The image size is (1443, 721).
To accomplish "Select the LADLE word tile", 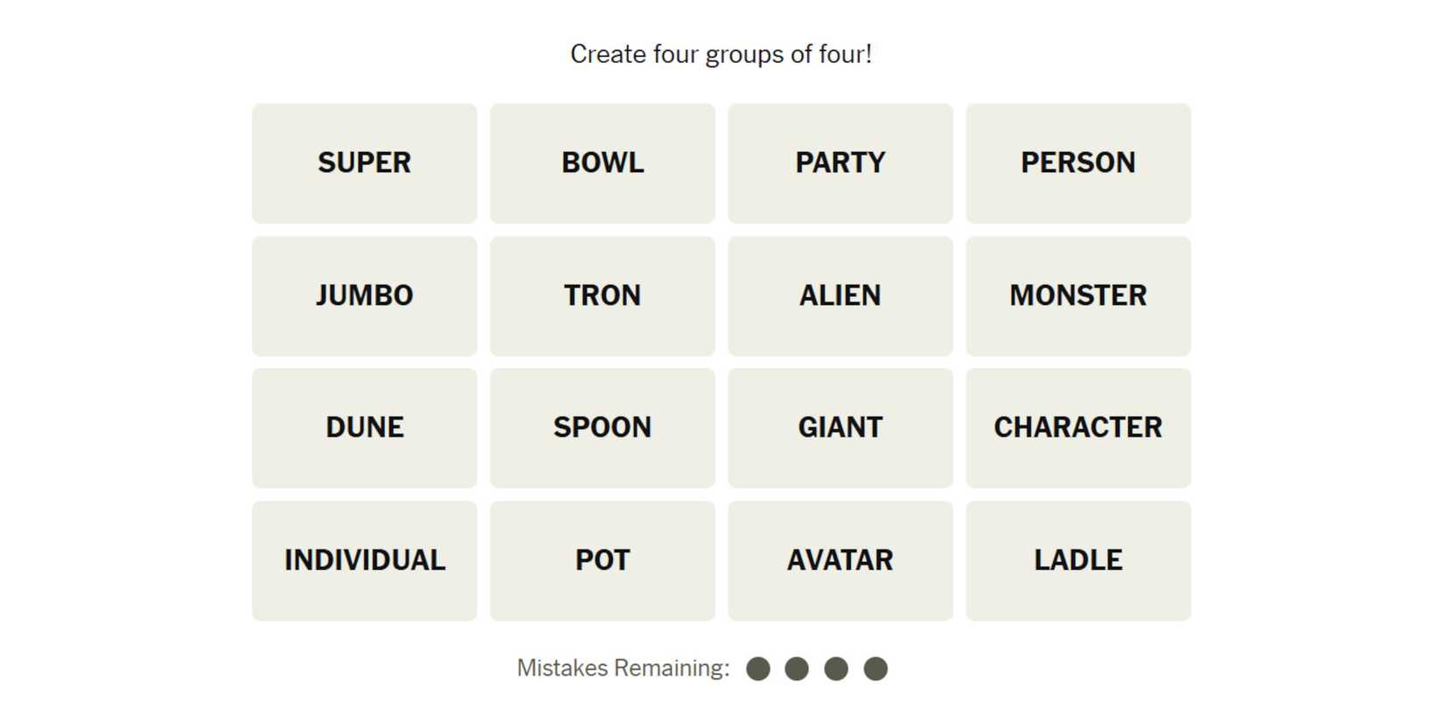I will (1077, 560).
